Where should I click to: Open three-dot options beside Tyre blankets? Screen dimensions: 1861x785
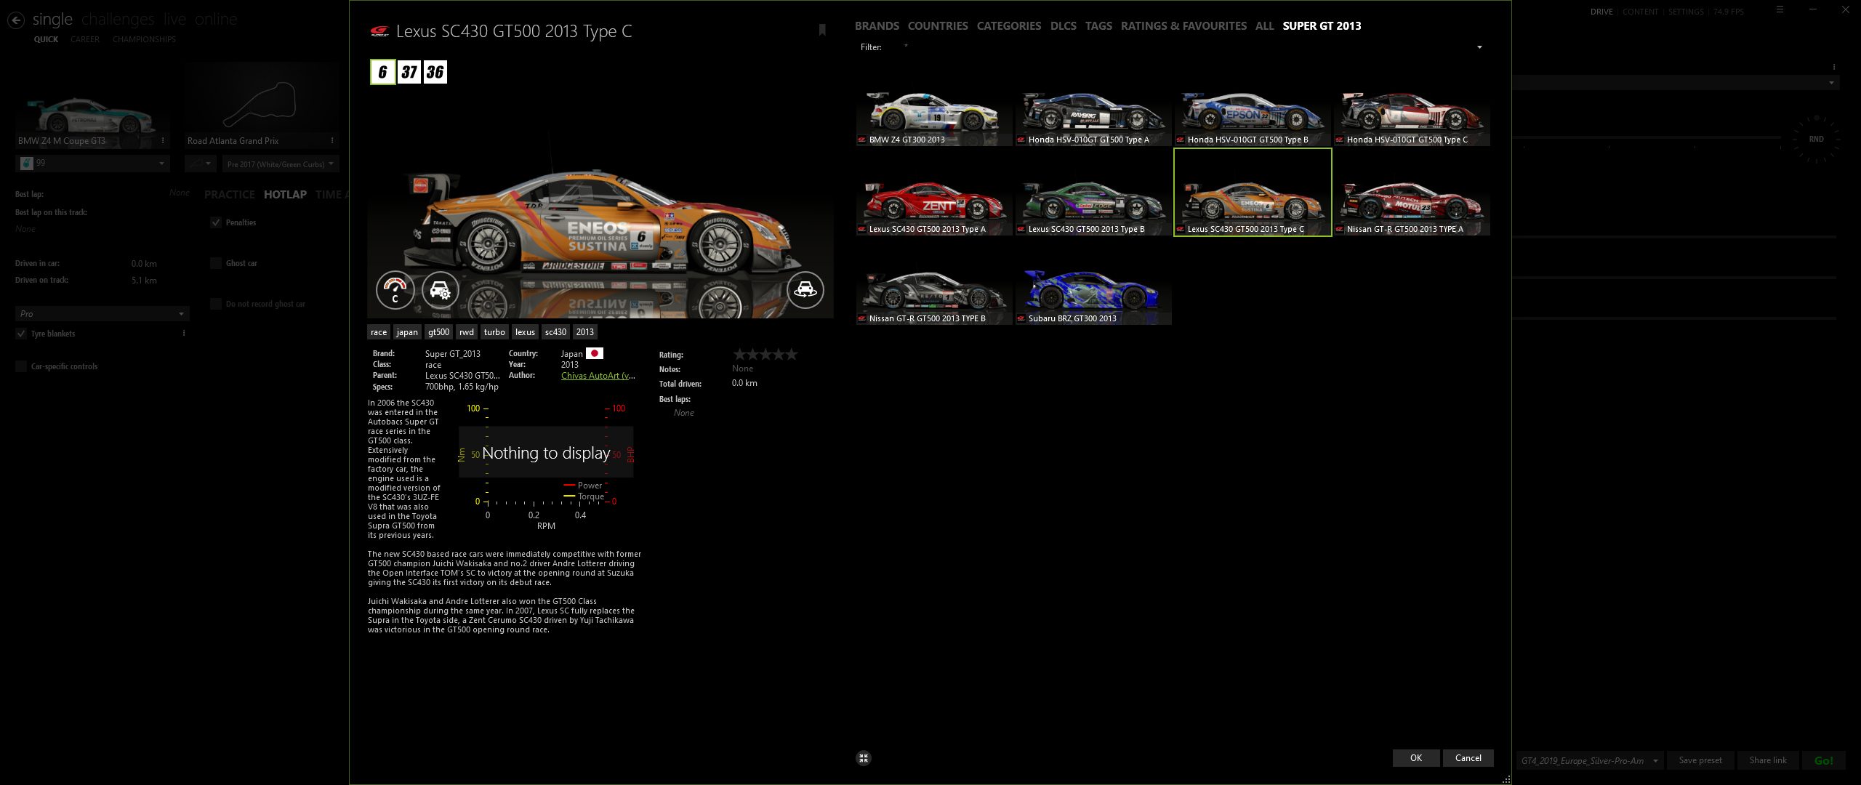(184, 334)
